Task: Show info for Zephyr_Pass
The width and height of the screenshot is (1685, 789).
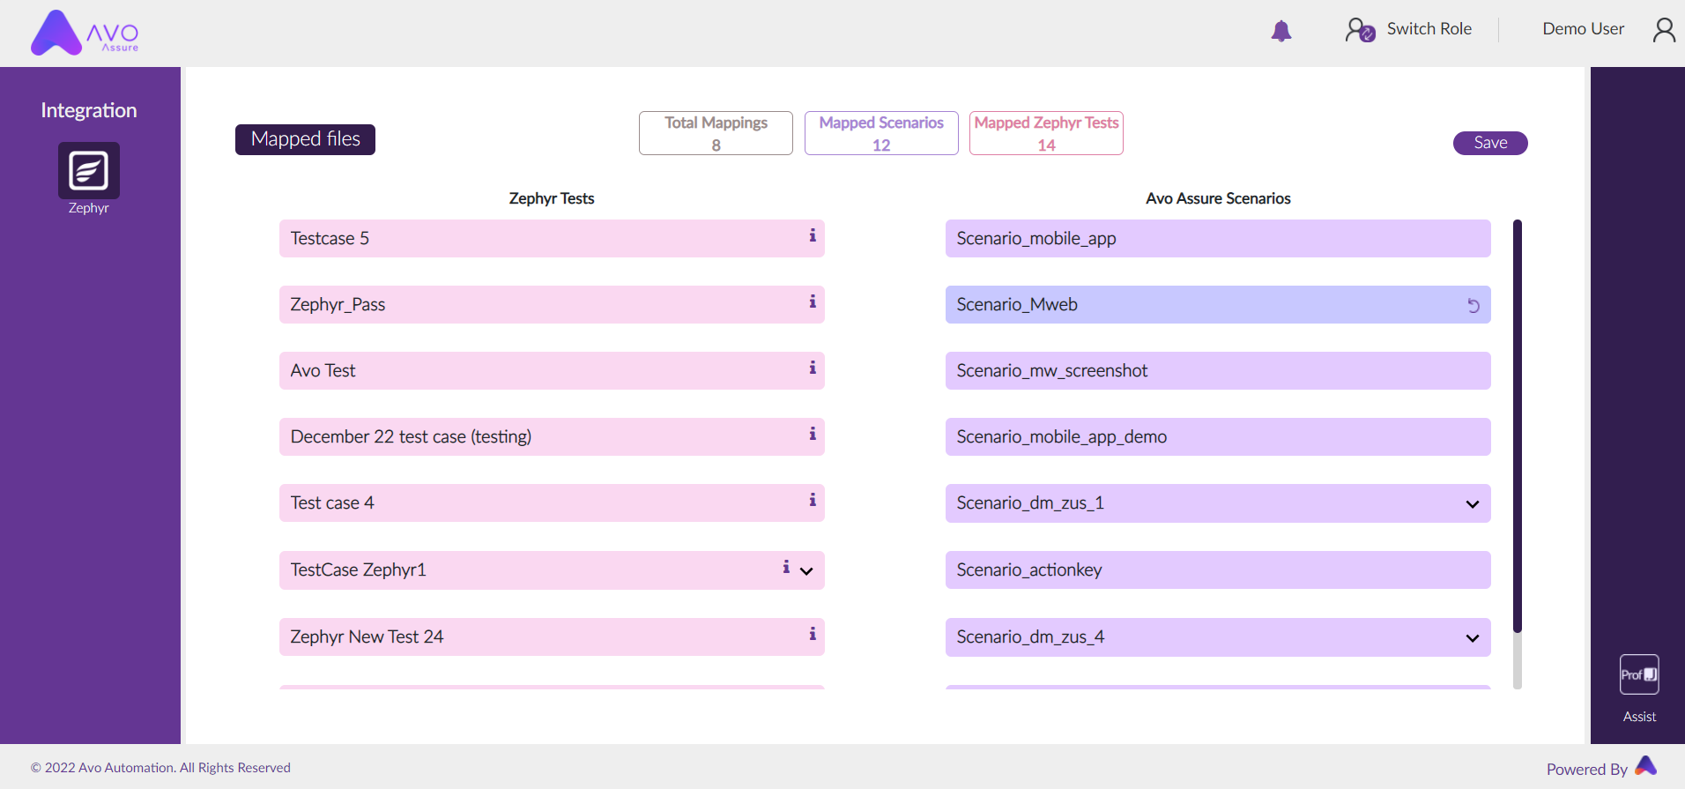Action: tap(813, 301)
